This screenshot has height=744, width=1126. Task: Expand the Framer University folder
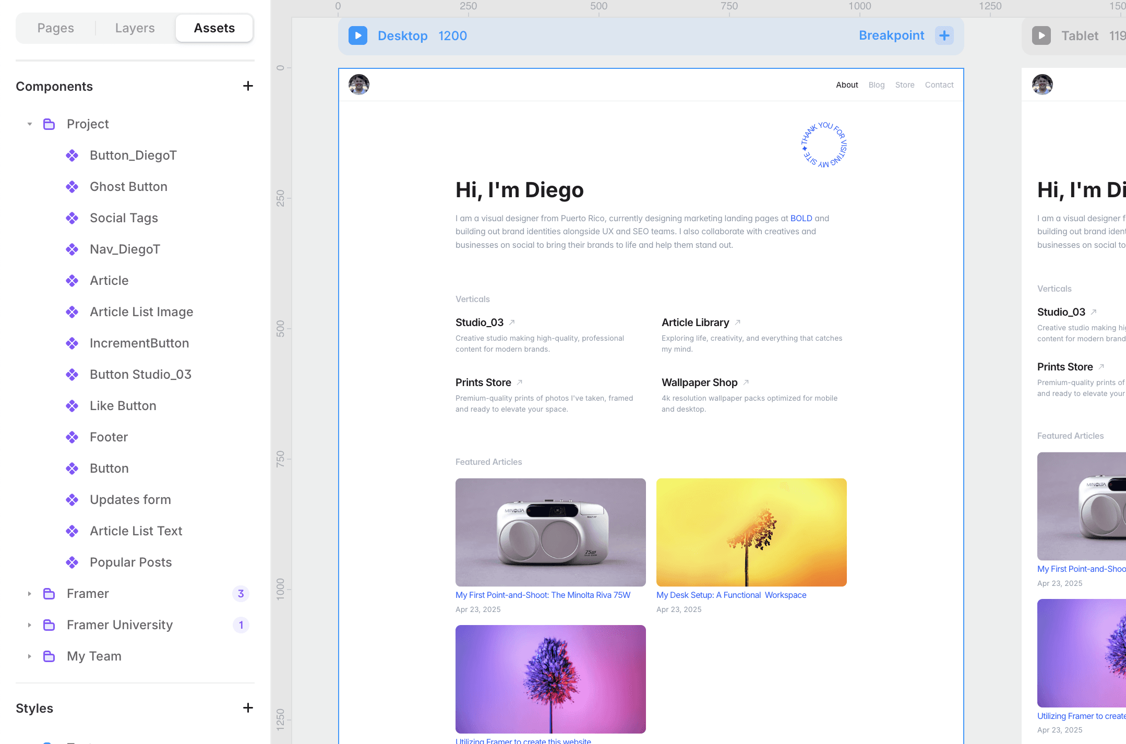(30, 625)
